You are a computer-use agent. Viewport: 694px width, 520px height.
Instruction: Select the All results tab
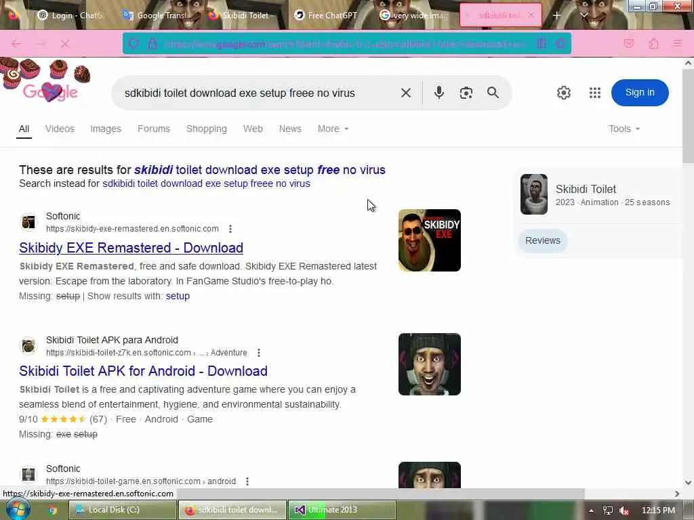pyautogui.click(x=24, y=129)
